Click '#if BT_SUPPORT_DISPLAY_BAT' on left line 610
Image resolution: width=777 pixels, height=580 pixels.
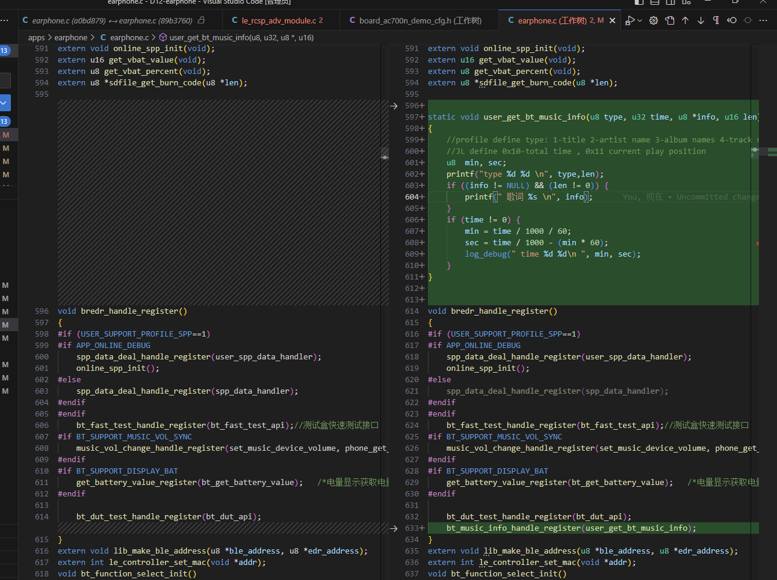118,471
